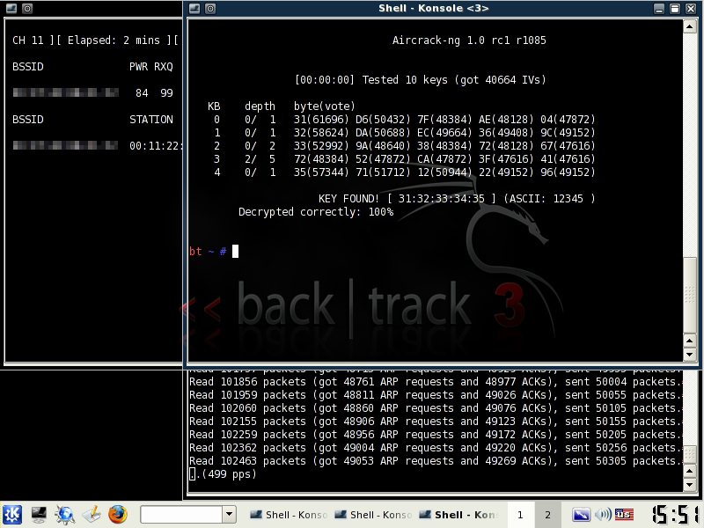Image resolution: width=704 pixels, height=528 pixels.
Task: Open window menu icon of the airodump window
Action: [x=11, y=8]
